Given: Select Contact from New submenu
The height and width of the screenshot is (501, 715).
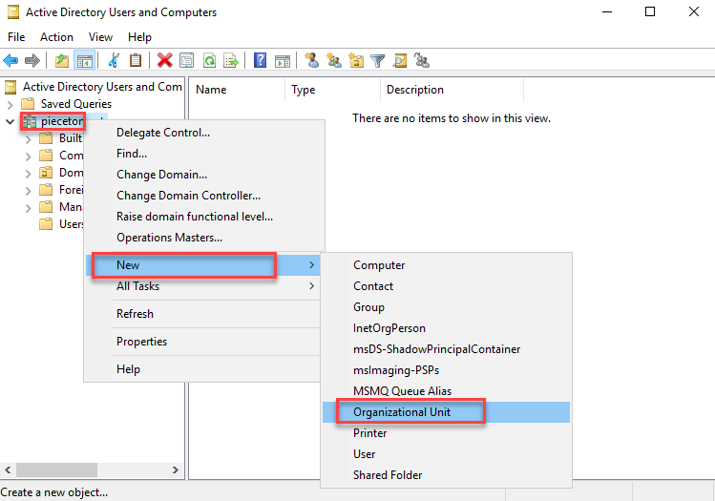Looking at the screenshot, I should (446, 286).
